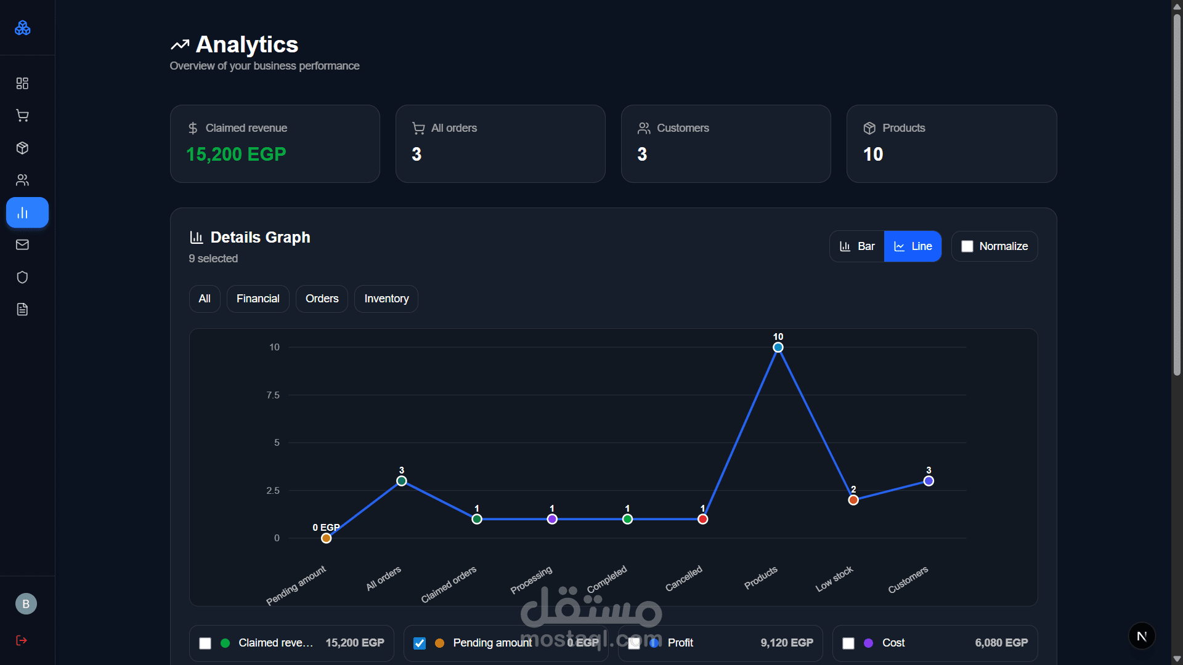Check the Cost series checkbox
This screenshot has height=665, width=1183.
pos(848,643)
